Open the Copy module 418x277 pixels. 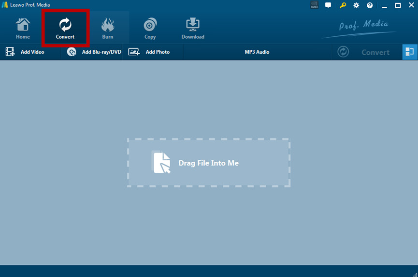point(150,28)
